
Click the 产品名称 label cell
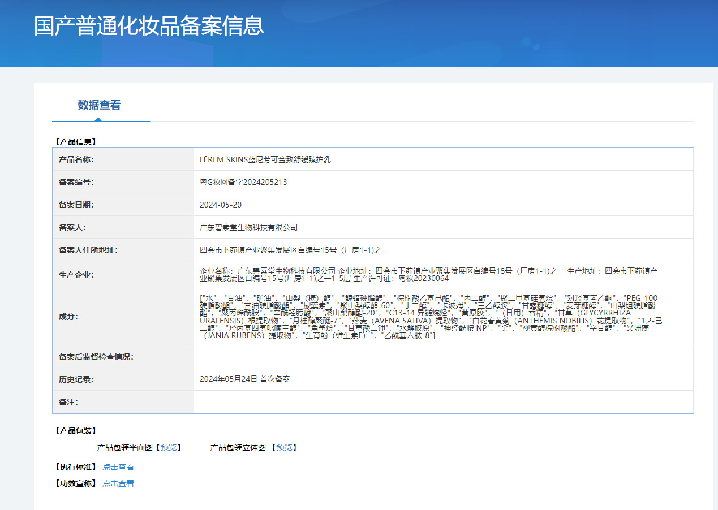tap(76, 159)
